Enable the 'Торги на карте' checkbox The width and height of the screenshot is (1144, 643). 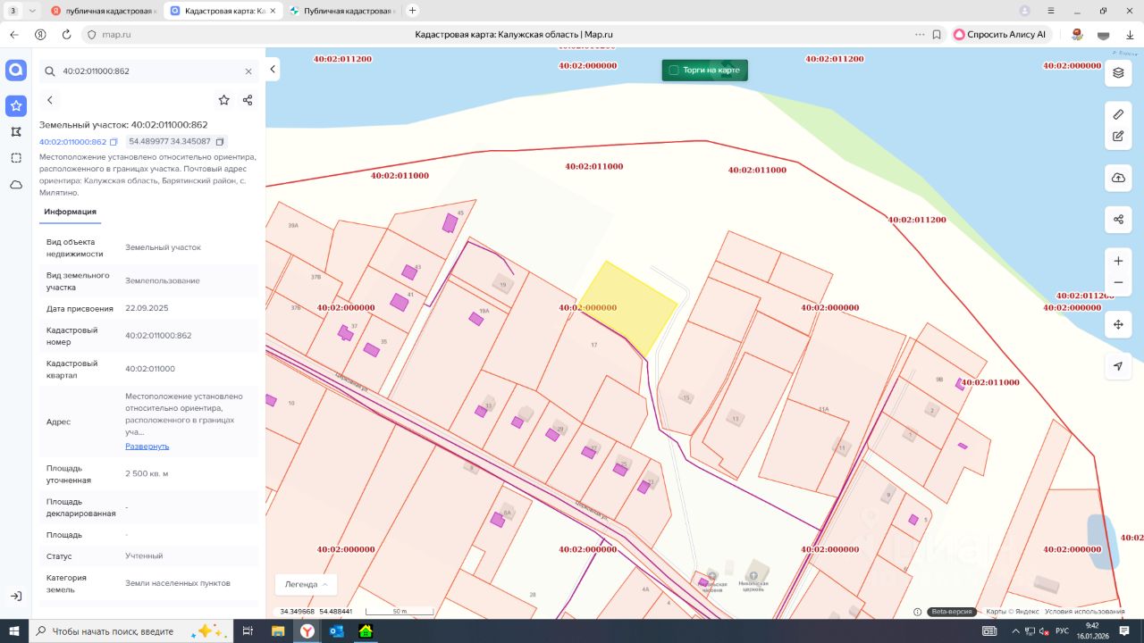674,70
